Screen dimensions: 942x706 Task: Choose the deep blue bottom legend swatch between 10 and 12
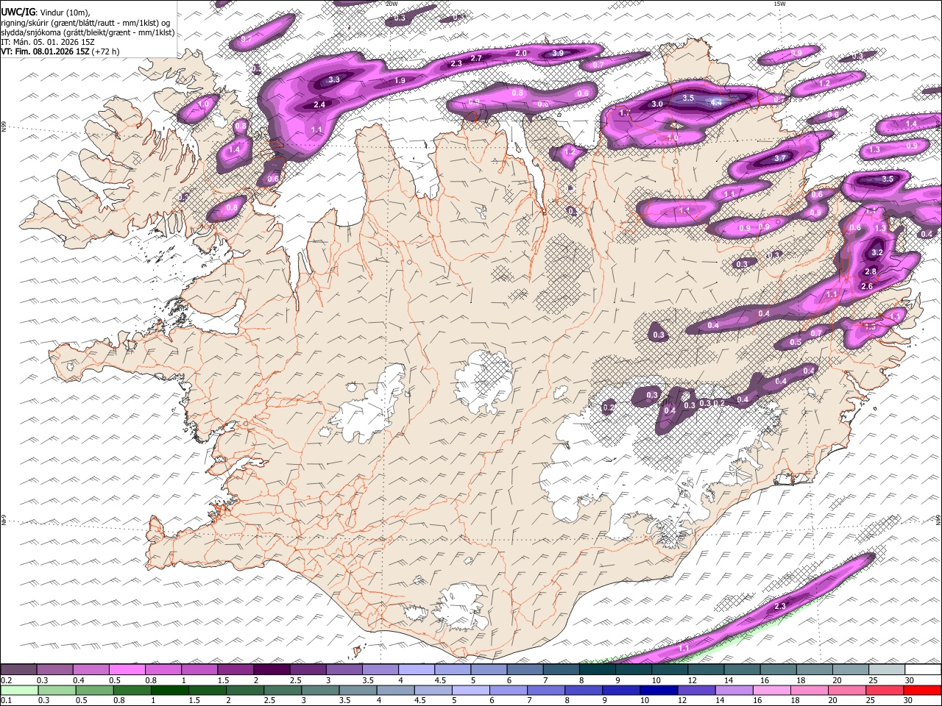pos(659,690)
